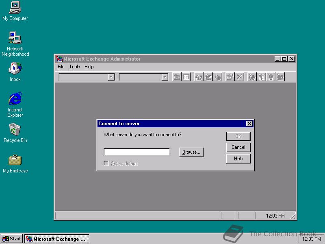Toggle the Set as default checkbox
The width and height of the screenshot is (325, 244).
(x=106, y=163)
